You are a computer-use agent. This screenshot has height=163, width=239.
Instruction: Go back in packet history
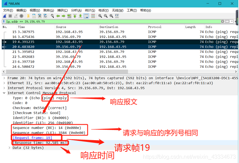[x=58, y=16]
